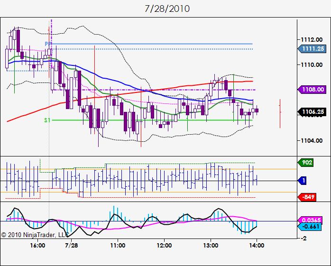Viewport: 331px width, 266px height.
Task: Click the 1111.25 blue price marker
Action: [x=312, y=49]
